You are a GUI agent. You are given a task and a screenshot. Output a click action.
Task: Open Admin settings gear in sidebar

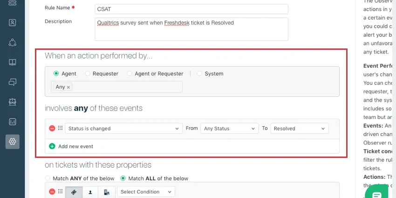click(x=13, y=141)
